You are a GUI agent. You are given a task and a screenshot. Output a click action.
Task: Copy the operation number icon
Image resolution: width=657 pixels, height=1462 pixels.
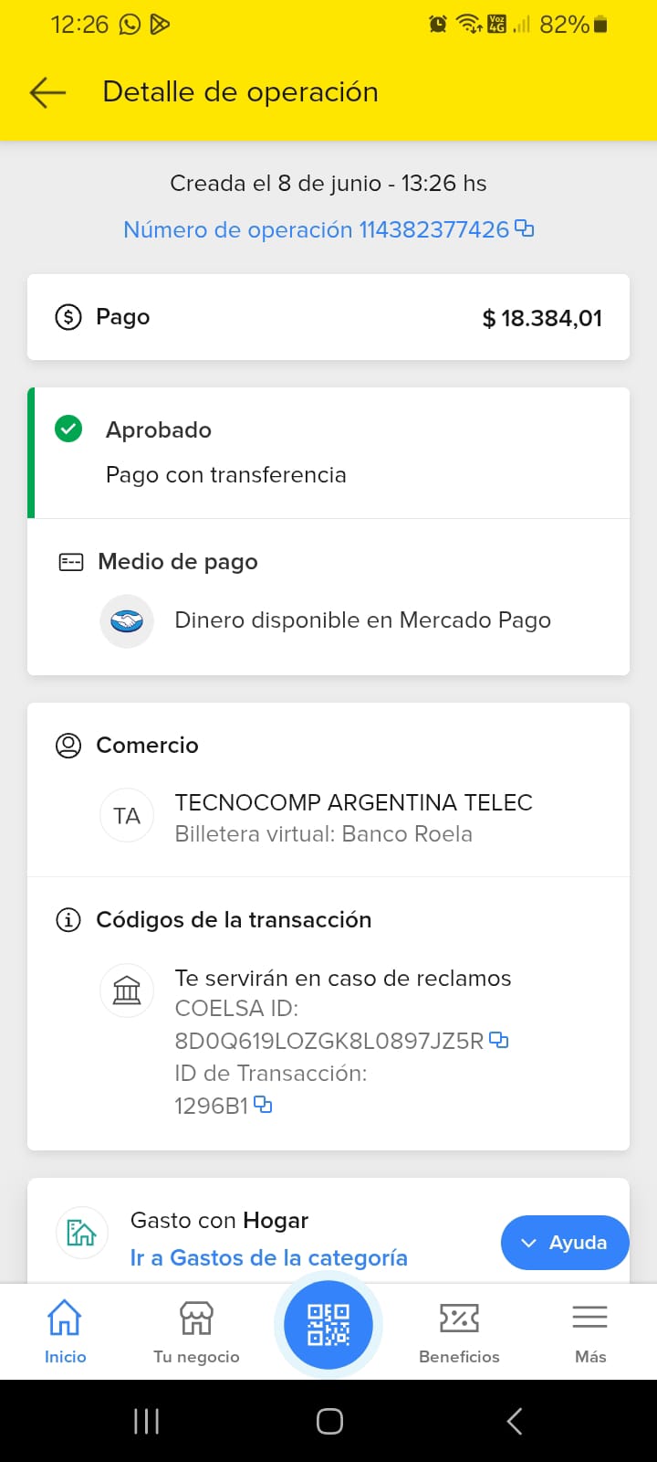point(525,228)
